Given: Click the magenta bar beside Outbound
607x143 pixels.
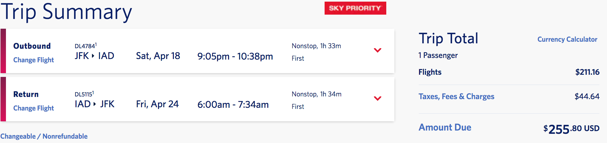Looking at the screenshot, I should pos(3,51).
